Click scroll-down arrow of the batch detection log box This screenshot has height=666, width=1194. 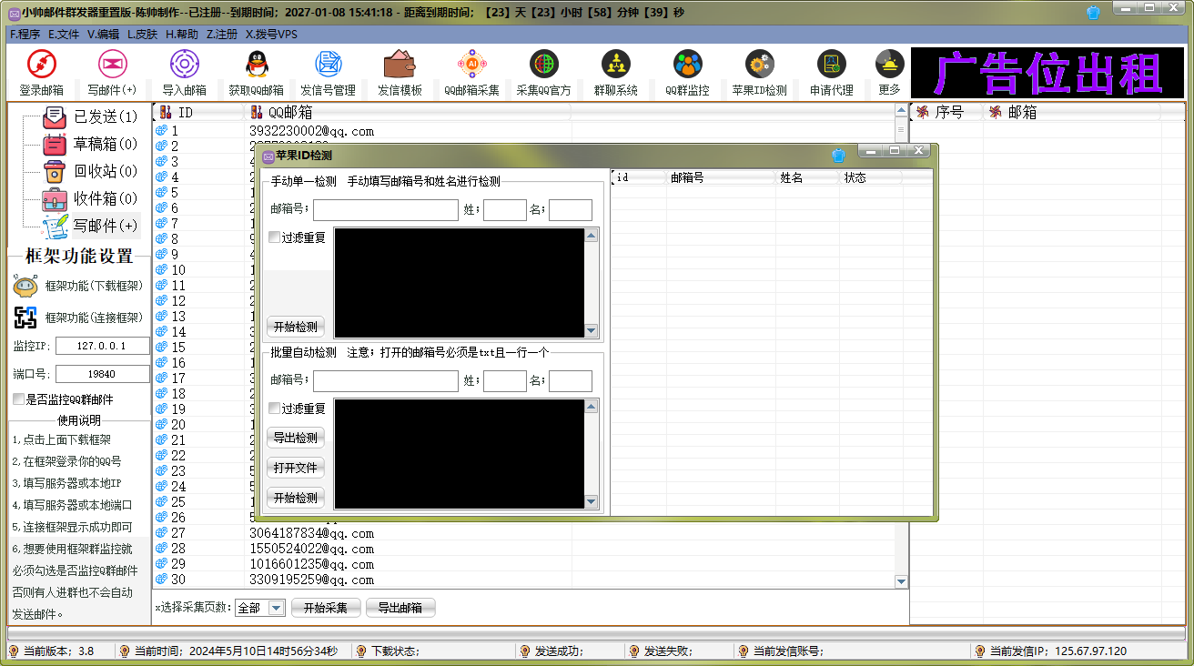pos(592,501)
